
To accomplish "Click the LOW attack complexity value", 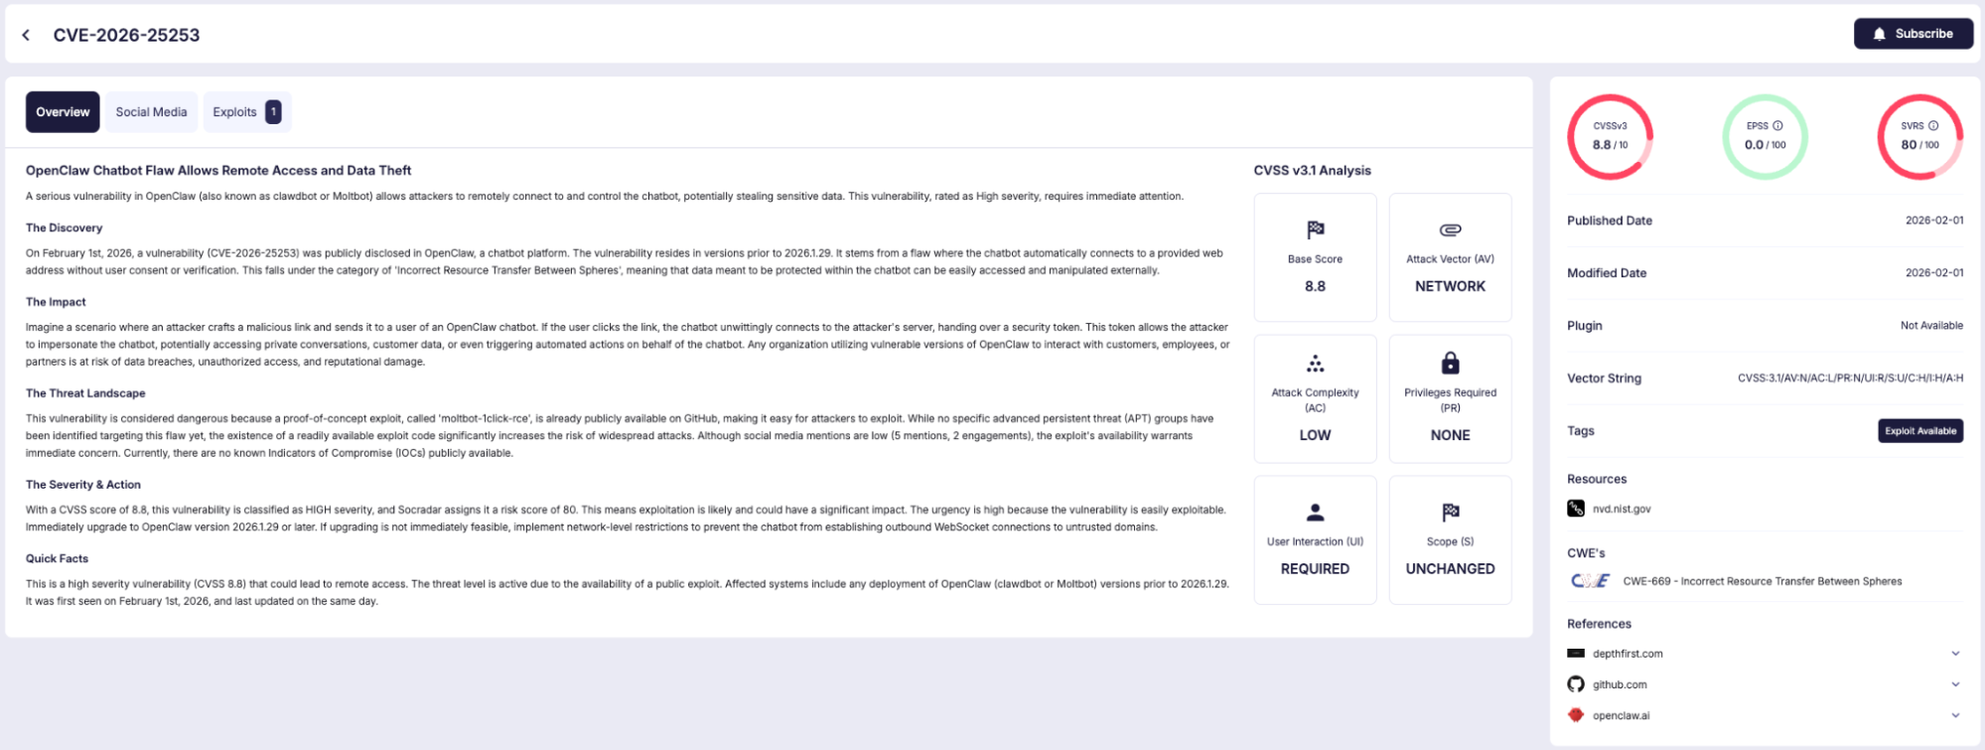I will click(1315, 435).
